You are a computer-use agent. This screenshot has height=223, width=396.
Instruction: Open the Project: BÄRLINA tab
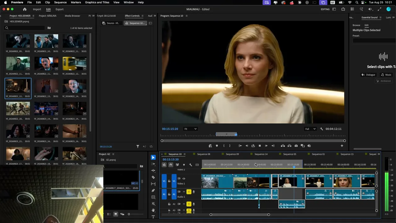click(48, 16)
